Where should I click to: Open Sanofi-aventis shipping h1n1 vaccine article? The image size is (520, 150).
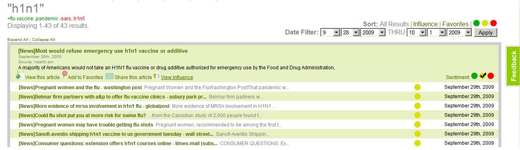(116, 134)
